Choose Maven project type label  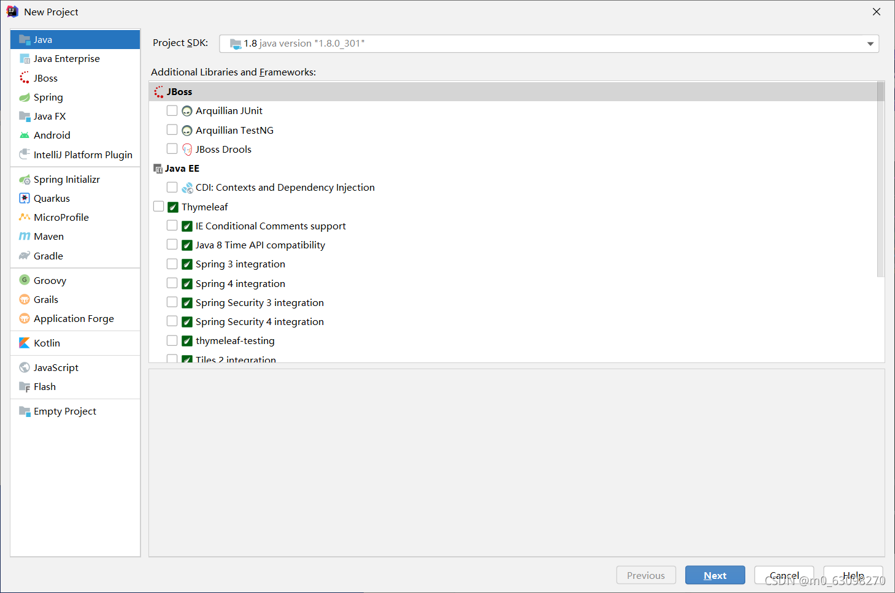tap(48, 237)
